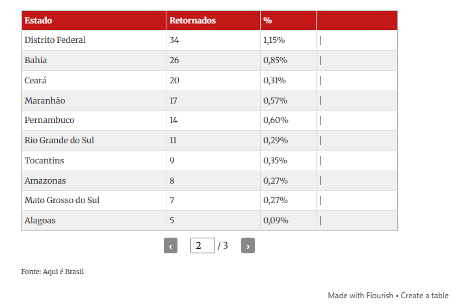Click the Amazonas state cell

[x=46, y=180]
